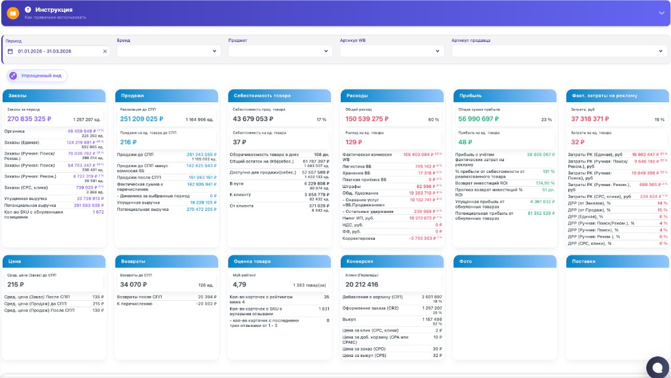Image resolution: width=671 pixels, height=378 pixels.
Task: Toggle the Упрощенный вид button
Action: pyautogui.click(x=37, y=76)
